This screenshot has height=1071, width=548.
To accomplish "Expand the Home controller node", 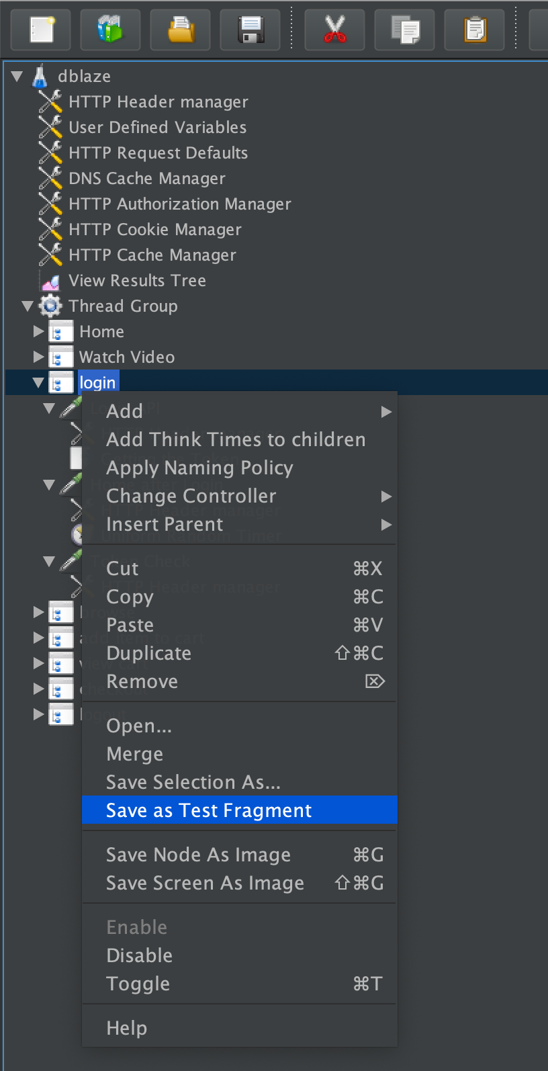I will coord(39,332).
